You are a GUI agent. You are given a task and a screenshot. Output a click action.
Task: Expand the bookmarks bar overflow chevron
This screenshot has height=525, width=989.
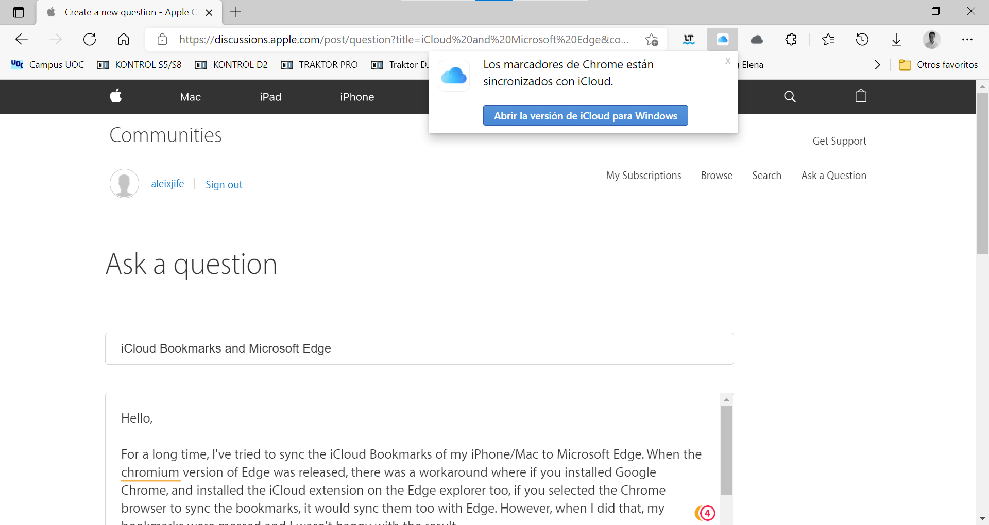click(877, 65)
